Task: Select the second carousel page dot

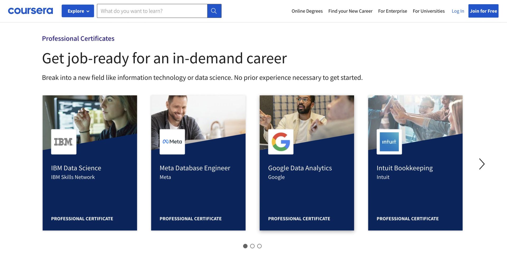Action: pos(252,246)
